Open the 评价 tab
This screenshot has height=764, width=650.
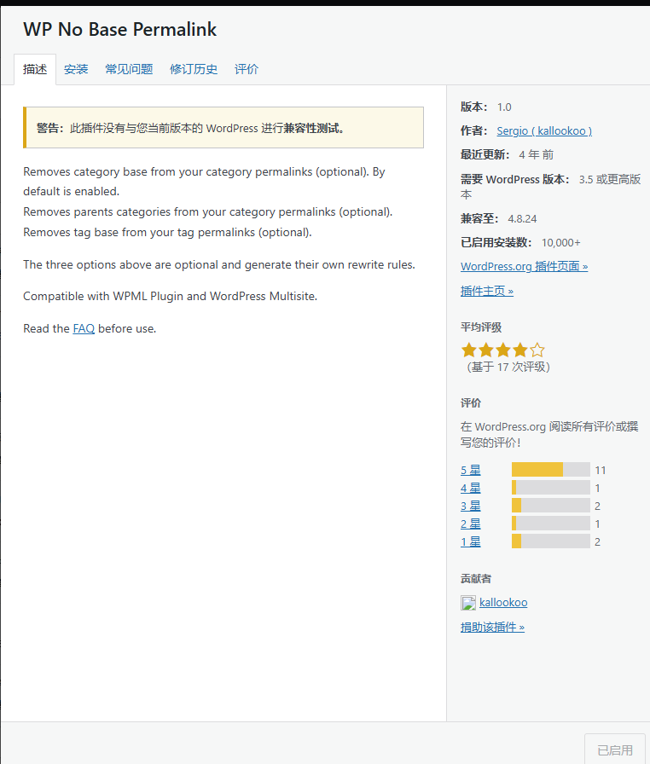click(247, 69)
